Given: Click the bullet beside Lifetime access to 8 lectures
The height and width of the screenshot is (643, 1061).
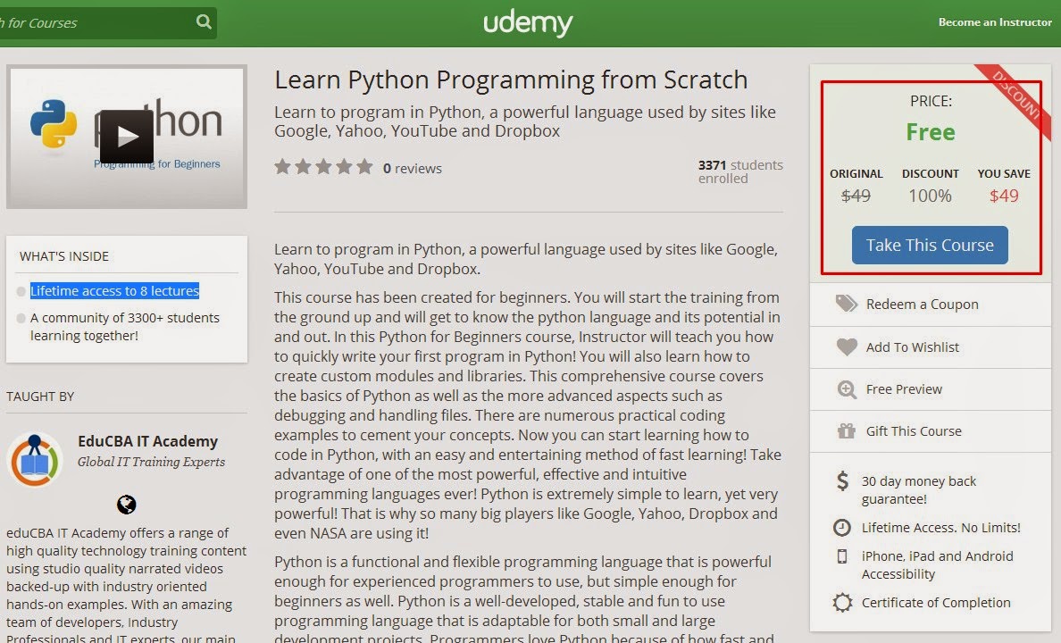Looking at the screenshot, I should [21, 292].
